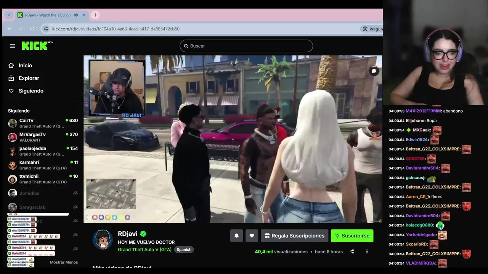Click the heart follow button

pos(252,236)
